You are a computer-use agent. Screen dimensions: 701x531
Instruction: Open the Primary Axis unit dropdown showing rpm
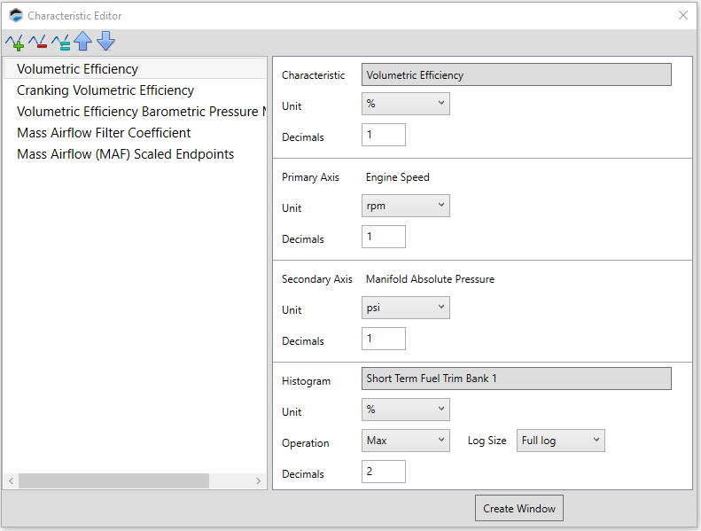tap(406, 207)
